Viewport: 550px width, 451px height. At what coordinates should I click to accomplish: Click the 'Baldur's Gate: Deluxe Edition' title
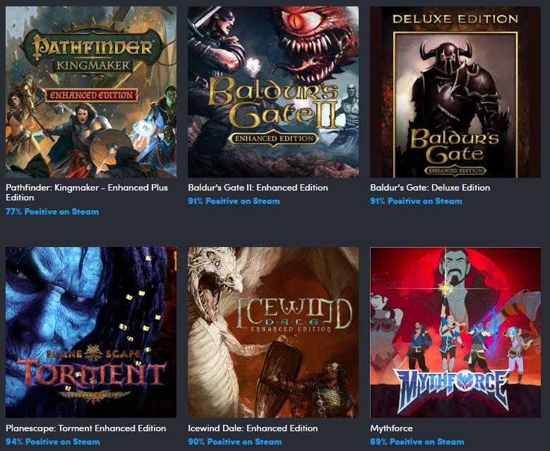pos(430,188)
